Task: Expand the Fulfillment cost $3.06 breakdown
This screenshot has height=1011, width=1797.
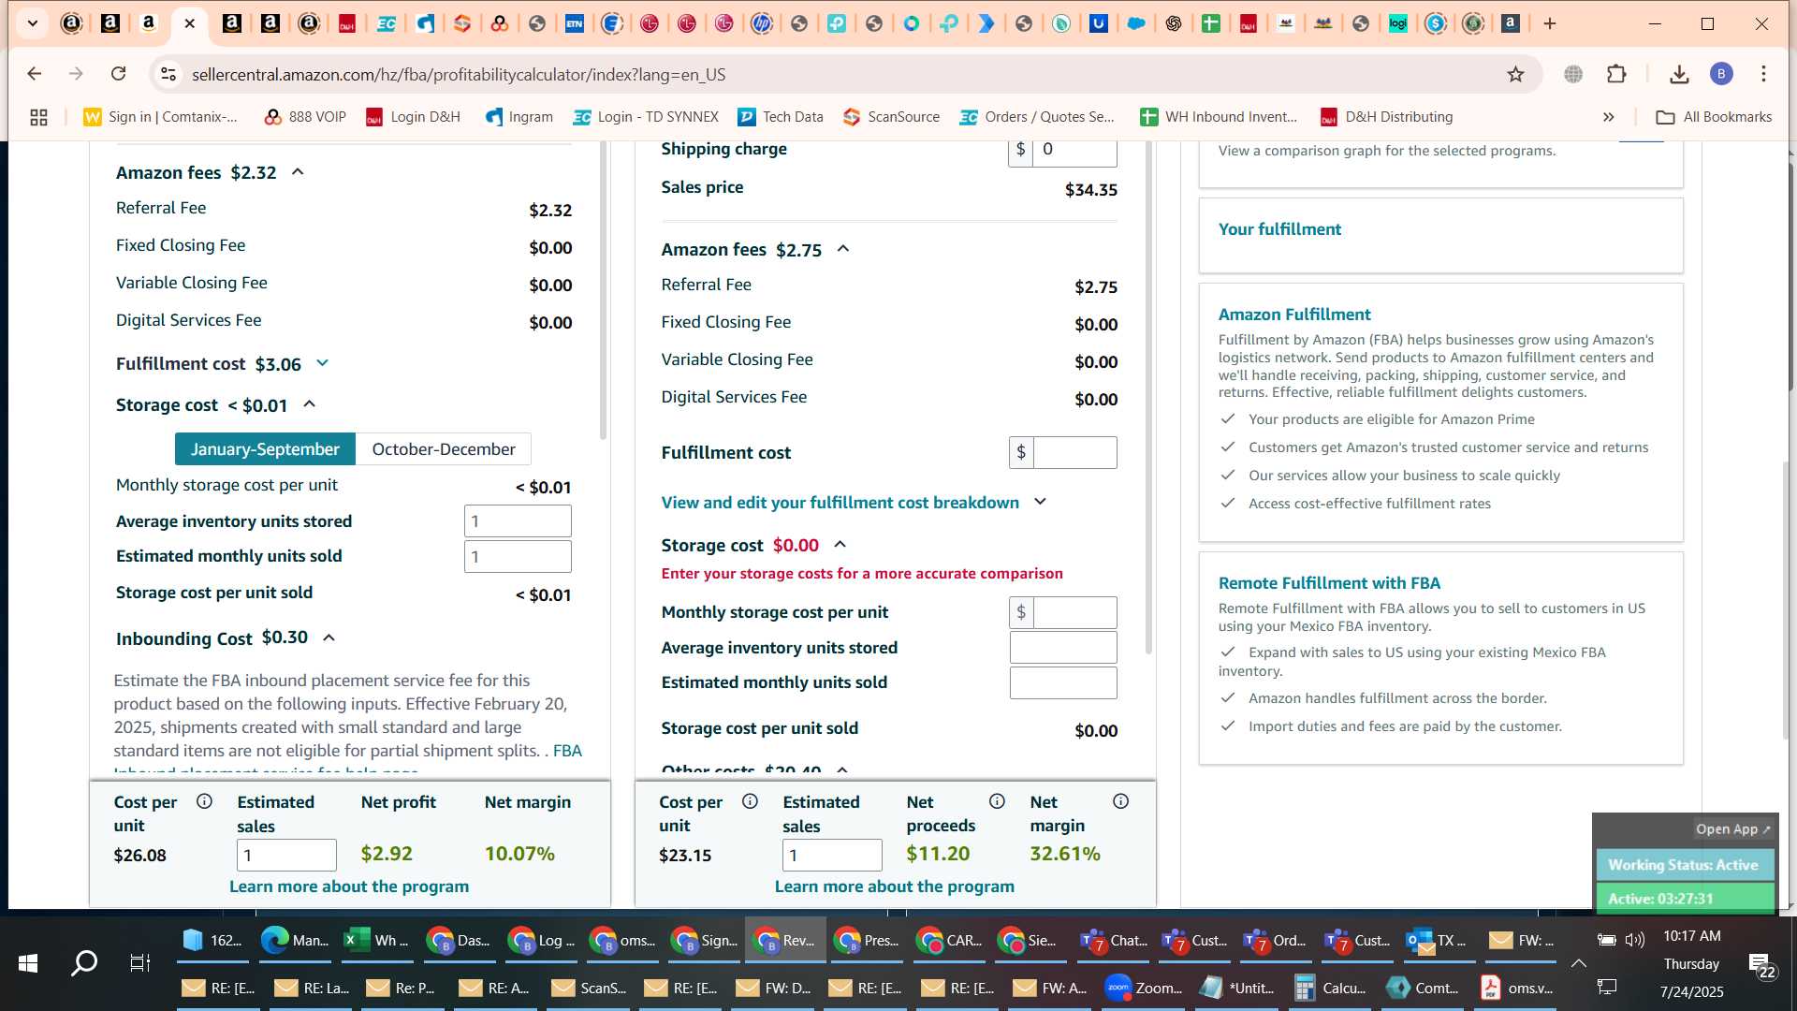Action: tap(323, 363)
